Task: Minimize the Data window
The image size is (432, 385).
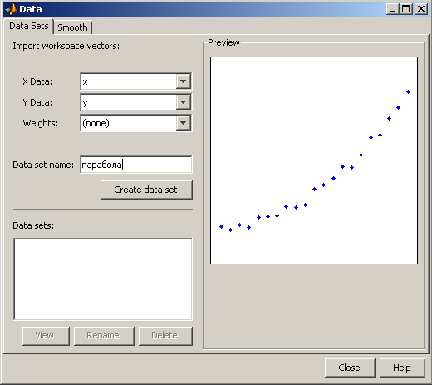Action: click(392, 9)
